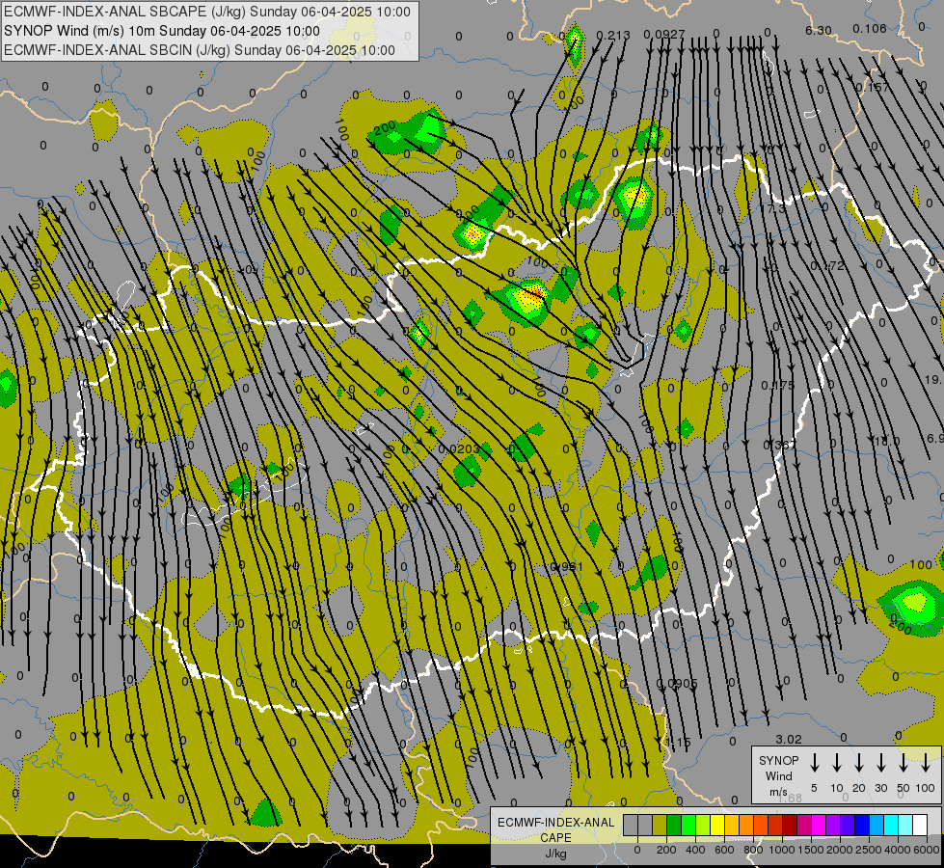Click the 1500 tick label on CAPE scale
The width and height of the screenshot is (944, 868).
click(811, 850)
